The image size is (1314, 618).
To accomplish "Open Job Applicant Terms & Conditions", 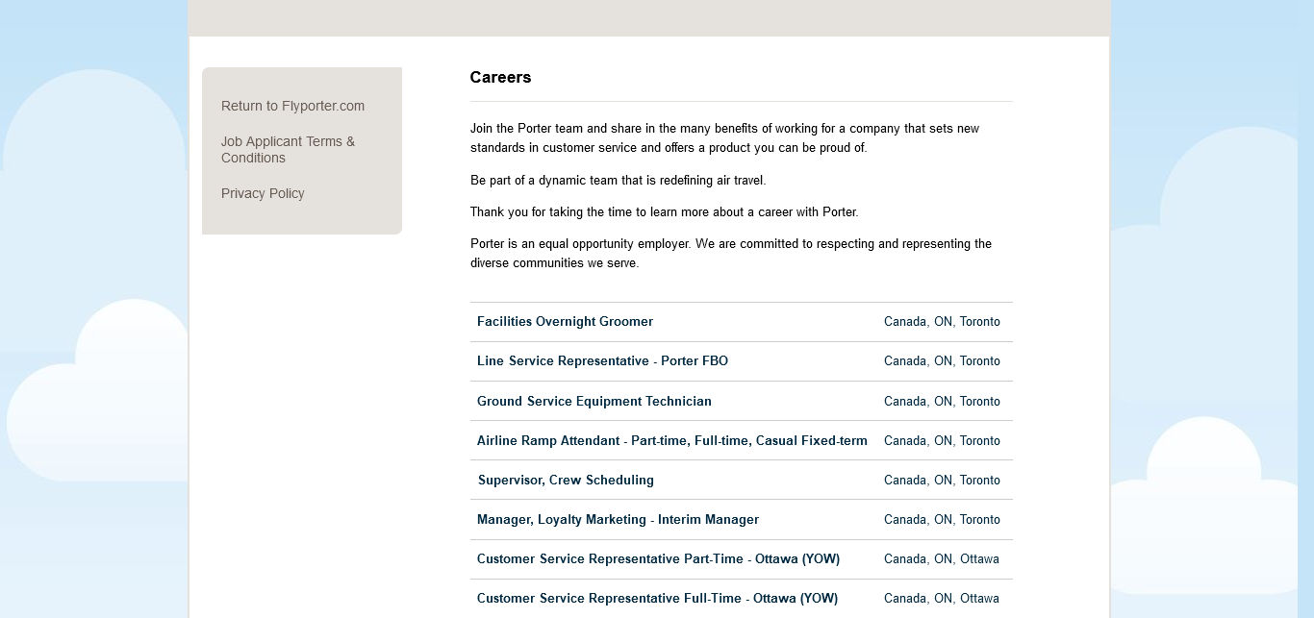I will tap(288, 149).
